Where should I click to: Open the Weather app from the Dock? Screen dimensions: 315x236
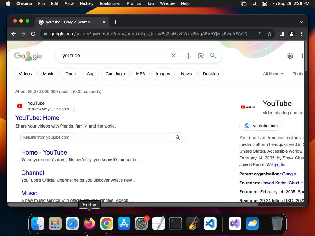coord(252,223)
